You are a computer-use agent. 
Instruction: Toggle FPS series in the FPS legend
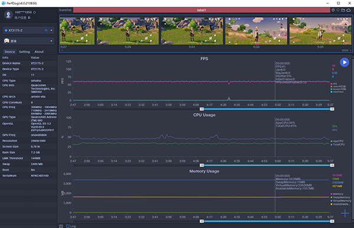pyautogui.click(x=333, y=84)
